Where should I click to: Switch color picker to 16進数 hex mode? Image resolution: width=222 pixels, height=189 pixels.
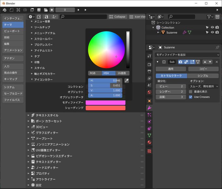(x=122, y=73)
